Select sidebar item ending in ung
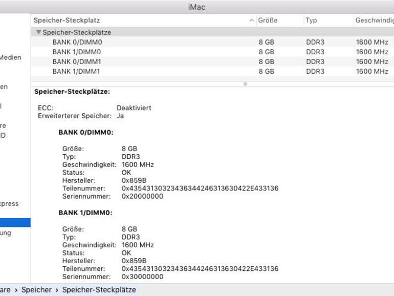 6,233
